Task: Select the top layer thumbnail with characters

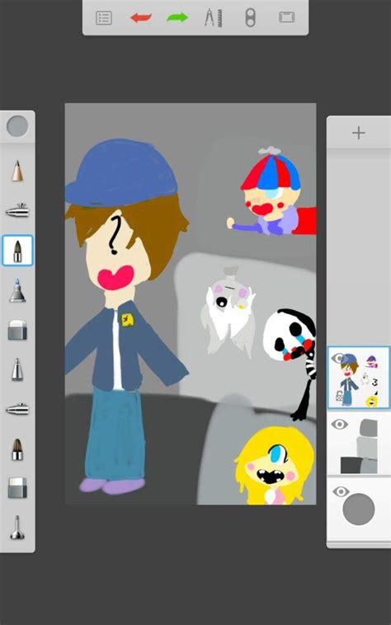Action: click(359, 378)
